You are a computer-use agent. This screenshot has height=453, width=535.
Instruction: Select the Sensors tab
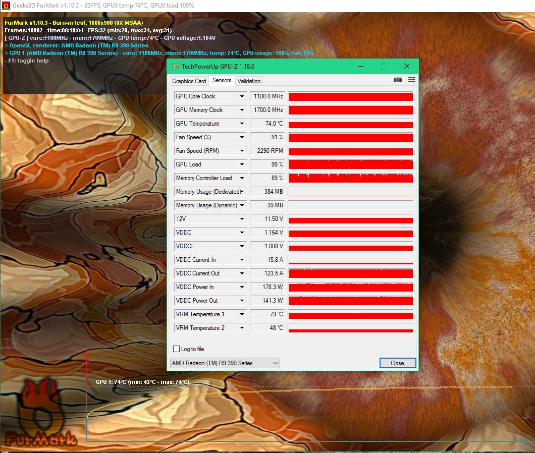tap(222, 81)
